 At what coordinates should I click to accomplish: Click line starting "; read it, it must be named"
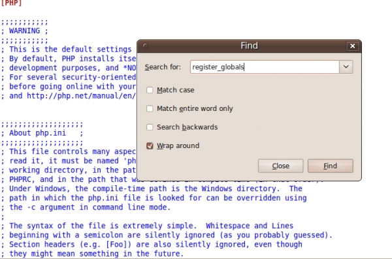68,161
